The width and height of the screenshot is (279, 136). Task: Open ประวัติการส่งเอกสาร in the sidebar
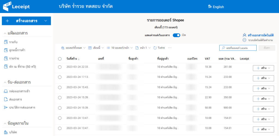22,107
